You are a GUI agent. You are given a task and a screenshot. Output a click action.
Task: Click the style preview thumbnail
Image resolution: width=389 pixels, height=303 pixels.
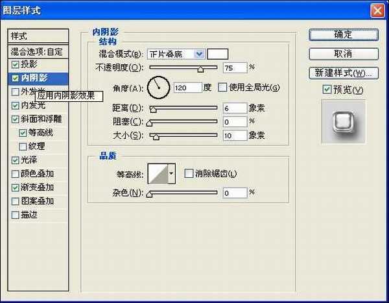[x=343, y=123]
